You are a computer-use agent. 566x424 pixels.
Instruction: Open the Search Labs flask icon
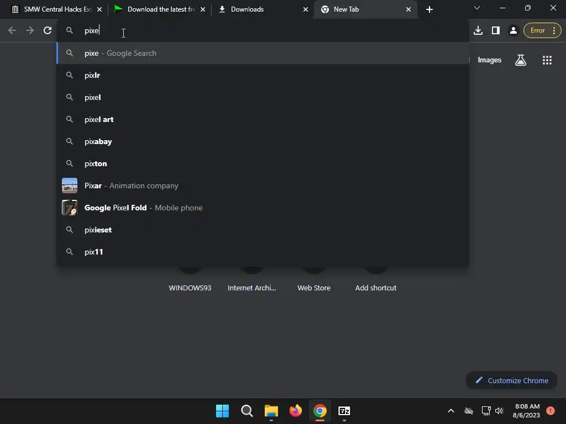(520, 60)
